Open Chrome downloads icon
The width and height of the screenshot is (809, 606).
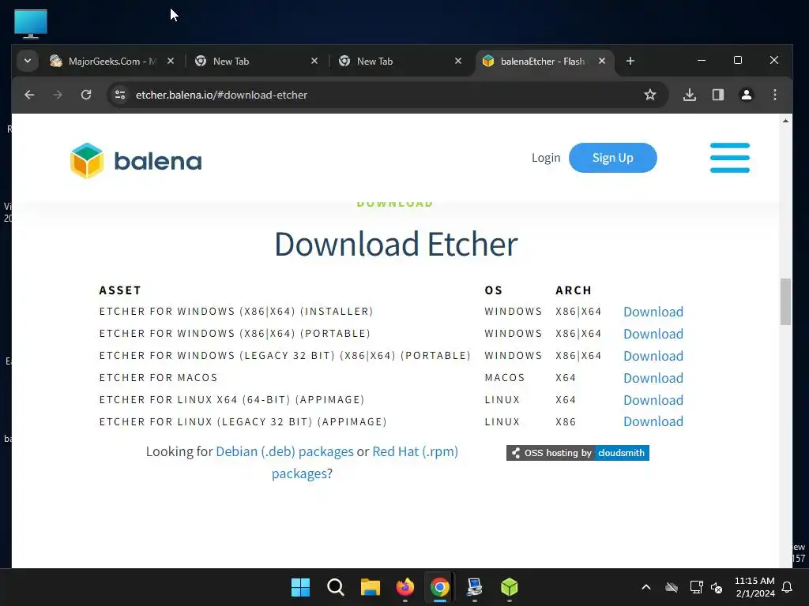(689, 95)
